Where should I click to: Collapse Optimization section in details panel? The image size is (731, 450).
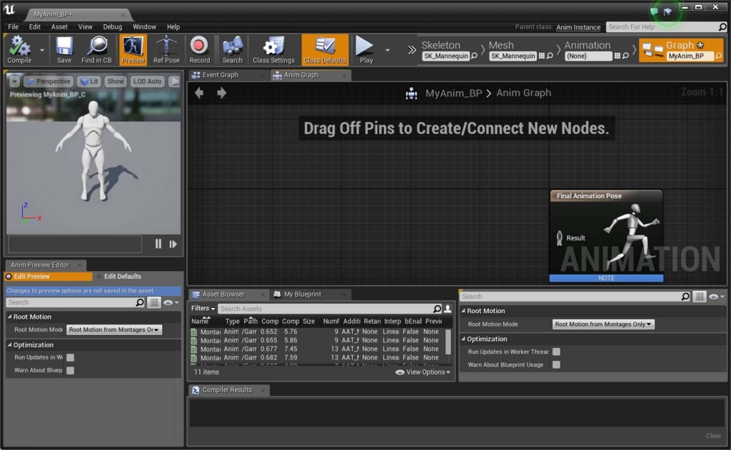463,339
